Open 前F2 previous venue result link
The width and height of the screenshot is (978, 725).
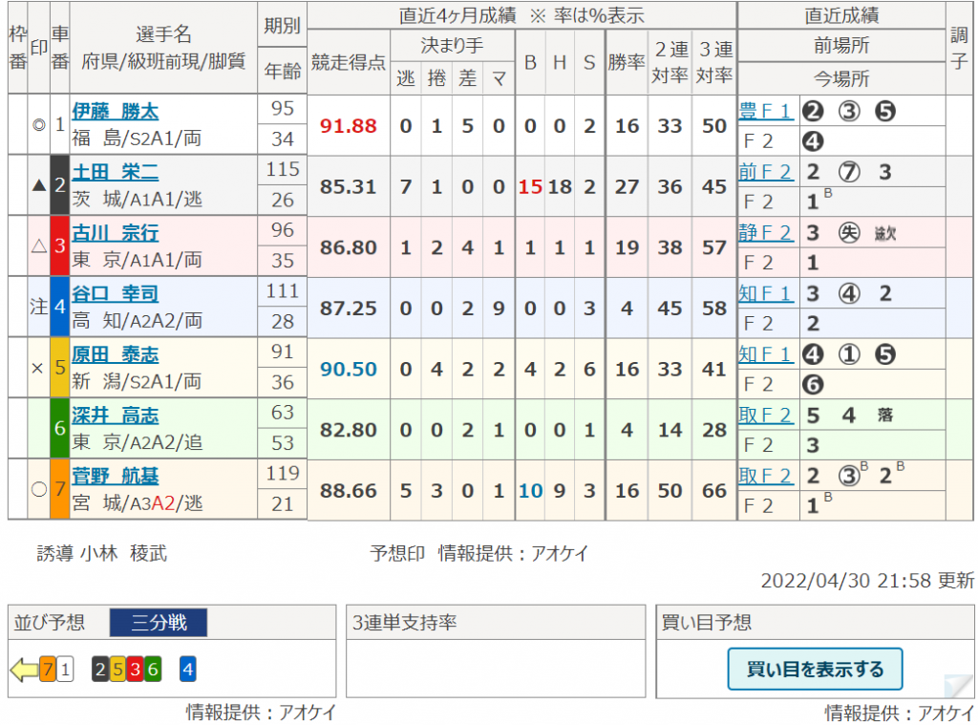click(x=765, y=172)
